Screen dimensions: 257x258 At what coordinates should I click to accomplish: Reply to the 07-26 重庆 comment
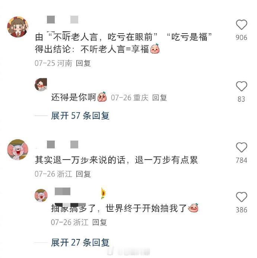[159, 98]
